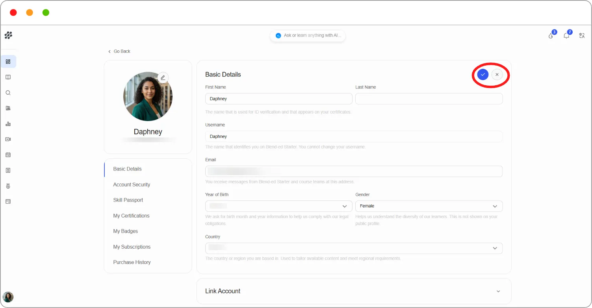Open the ID badge icon in sidebar

[x=8, y=170]
